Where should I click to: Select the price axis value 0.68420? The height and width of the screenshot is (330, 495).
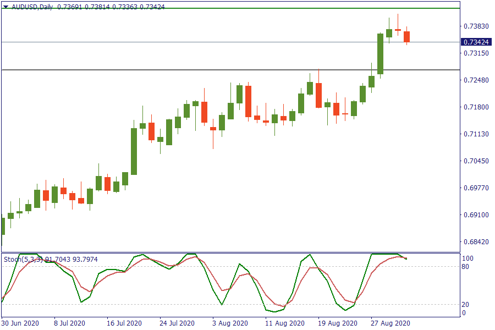coord(476,242)
